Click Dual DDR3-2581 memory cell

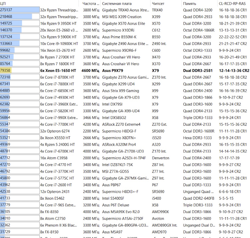(198, 71)
